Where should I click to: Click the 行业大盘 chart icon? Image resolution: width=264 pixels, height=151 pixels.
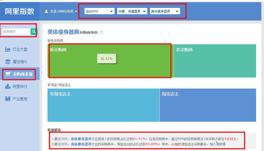[8, 49]
